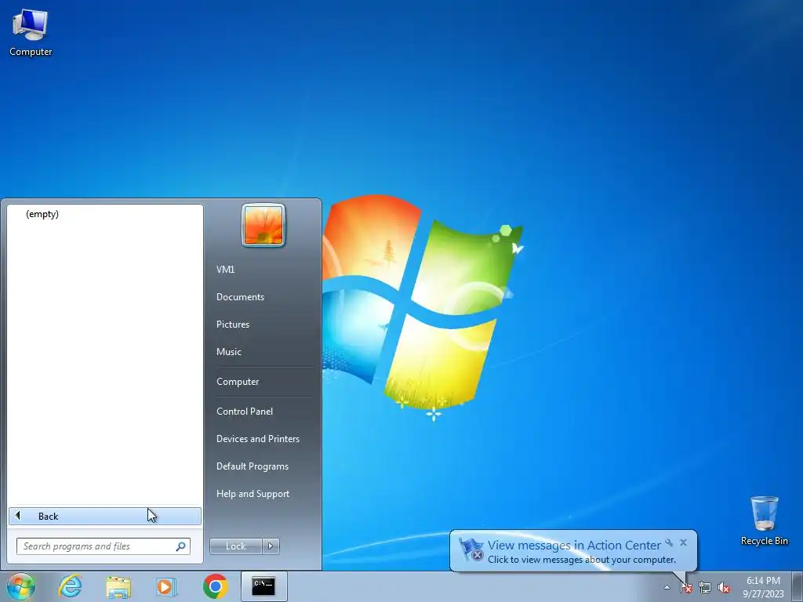Open Windows Explorer from the taskbar
This screenshot has width=803, height=602.
tap(118, 586)
